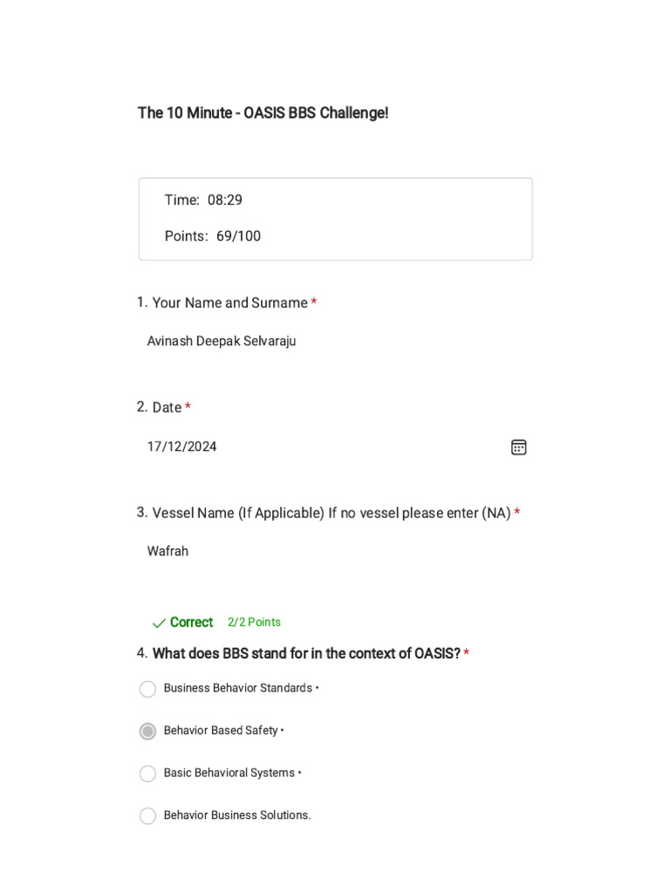This screenshot has width=670, height=893.
Task: Focus the date field showing 17/12/2024
Action: 182,446
